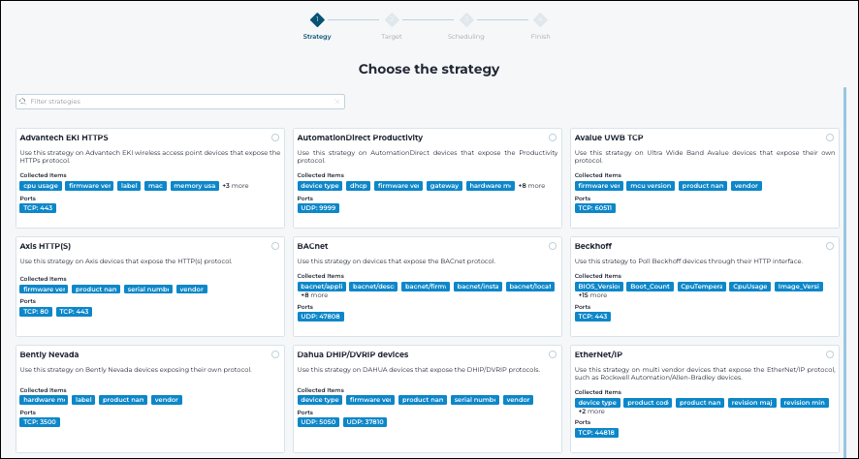Click the 'AutomationDirect Productivity' card title

[x=360, y=138]
